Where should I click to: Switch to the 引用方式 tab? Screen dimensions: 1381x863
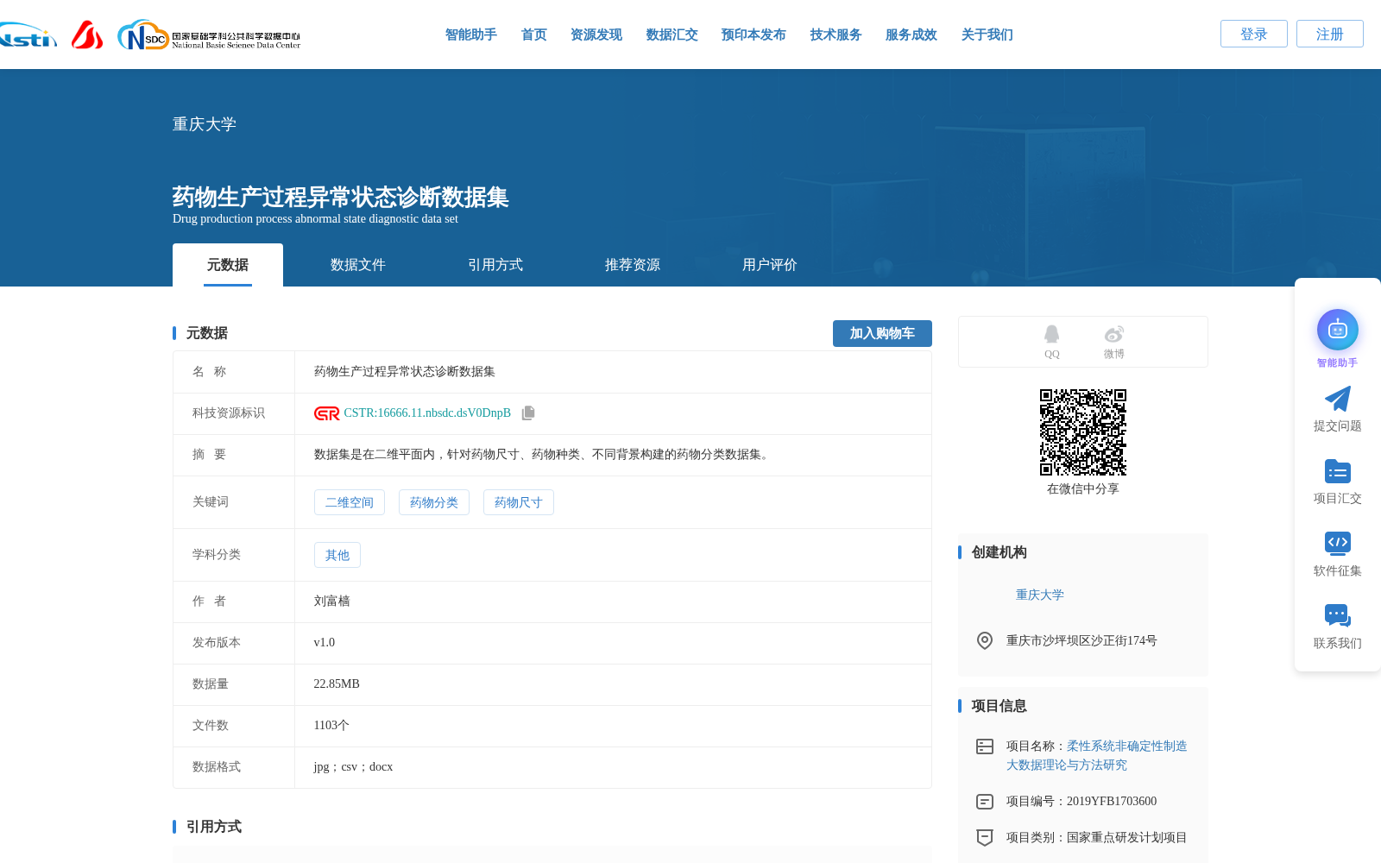pos(495,265)
